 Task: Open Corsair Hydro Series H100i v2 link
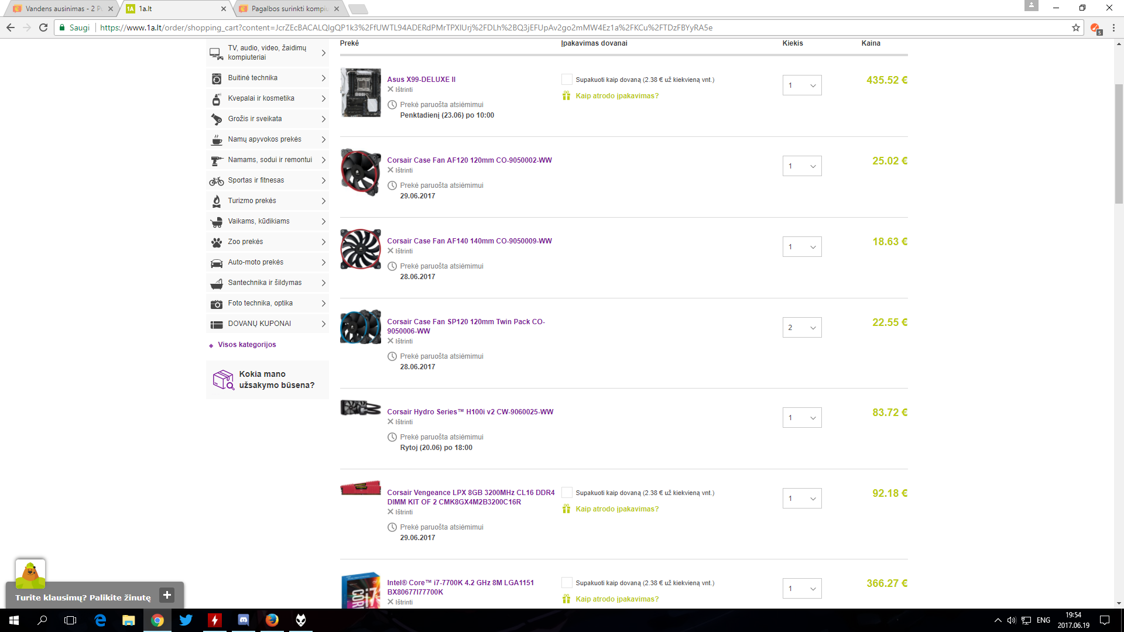click(470, 412)
